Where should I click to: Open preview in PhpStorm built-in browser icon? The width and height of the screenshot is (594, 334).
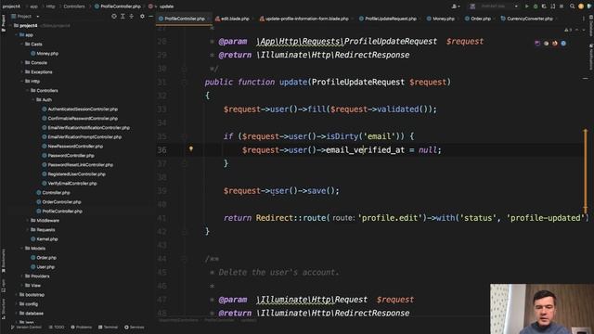click(537, 44)
